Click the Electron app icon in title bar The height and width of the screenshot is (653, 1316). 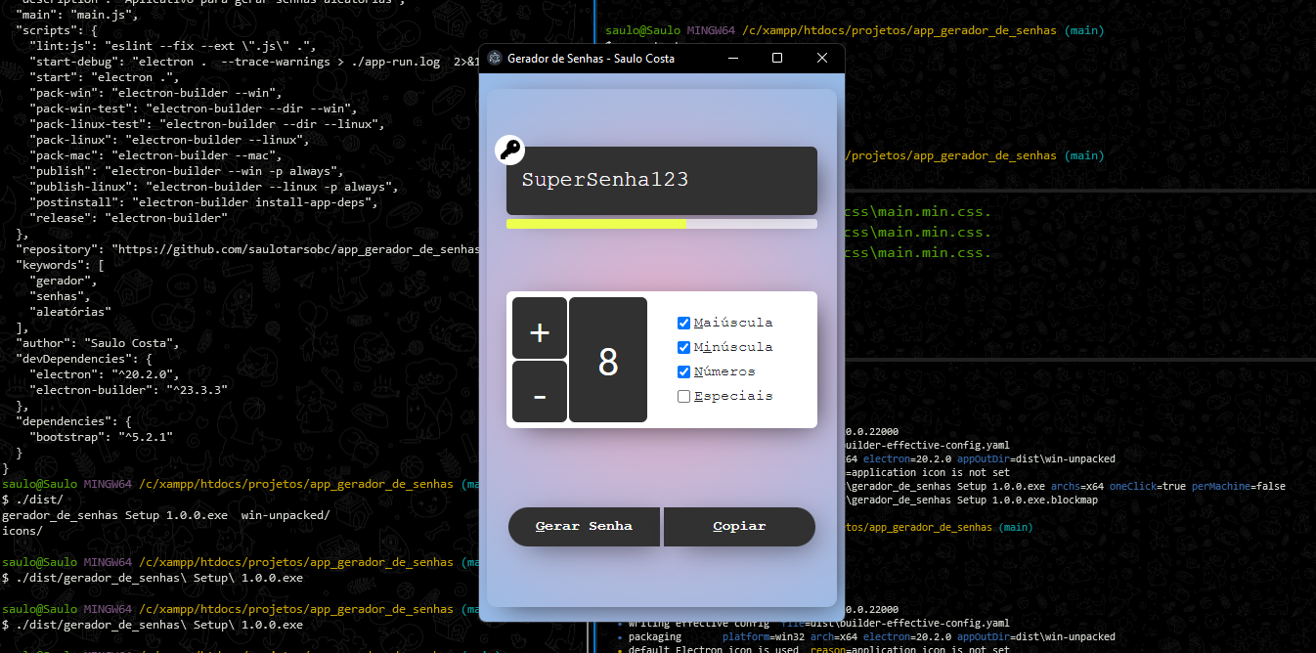[x=495, y=59]
